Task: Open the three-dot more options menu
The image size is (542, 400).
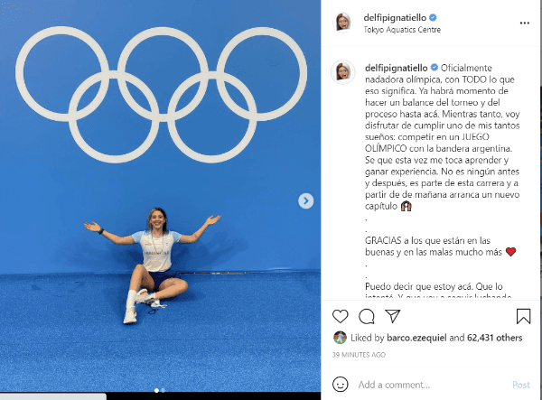Action: [524, 23]
